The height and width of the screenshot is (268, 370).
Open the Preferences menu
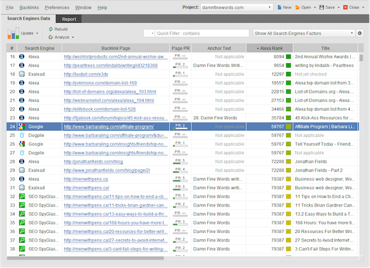click(57, 7)
